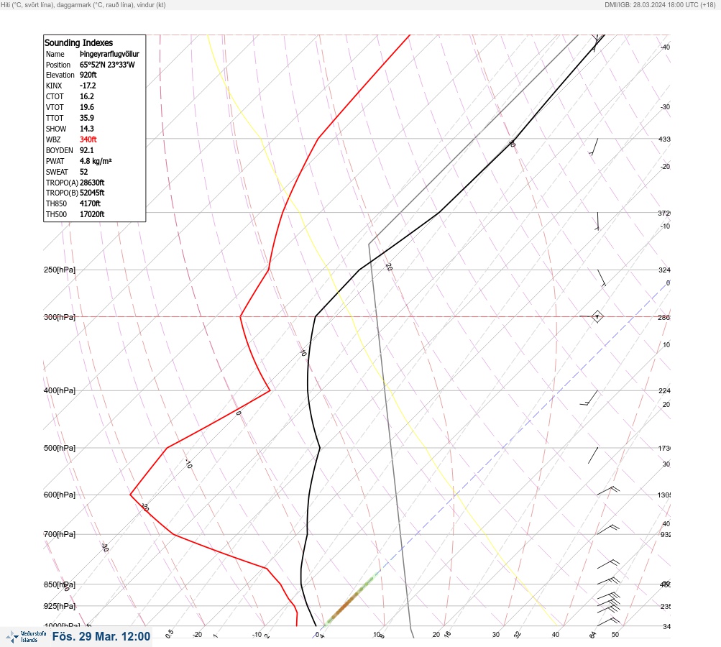Image resolution: width=721 pixels, height=647 pixels.
Task: Click the diamond tropopause marker at 300 hPa
Action: click(x=597, y=316)
